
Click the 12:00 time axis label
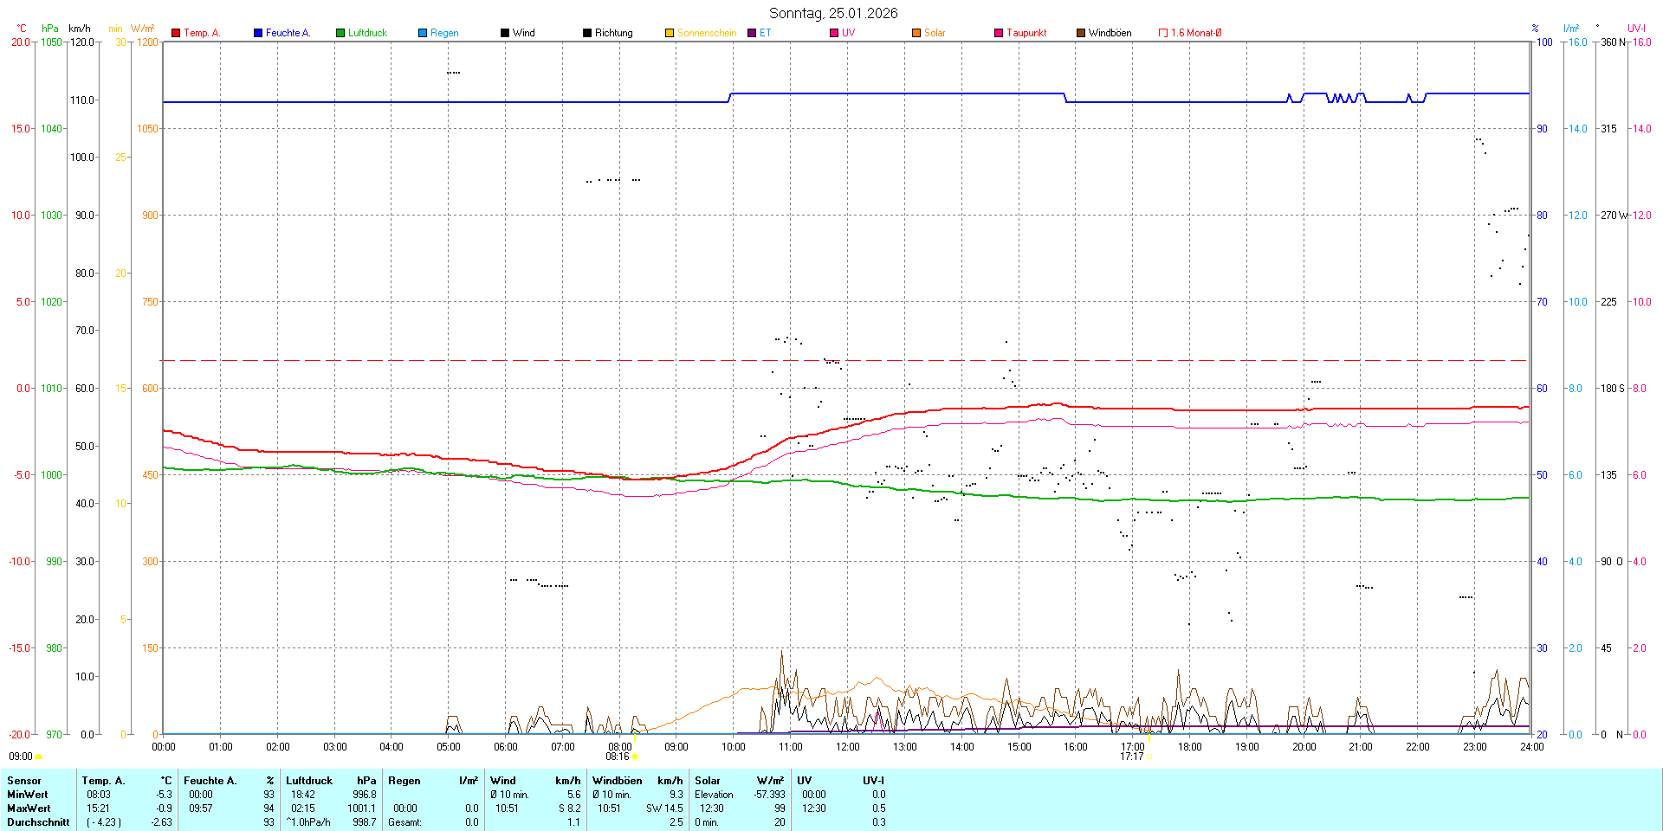[x=847, y=747]
